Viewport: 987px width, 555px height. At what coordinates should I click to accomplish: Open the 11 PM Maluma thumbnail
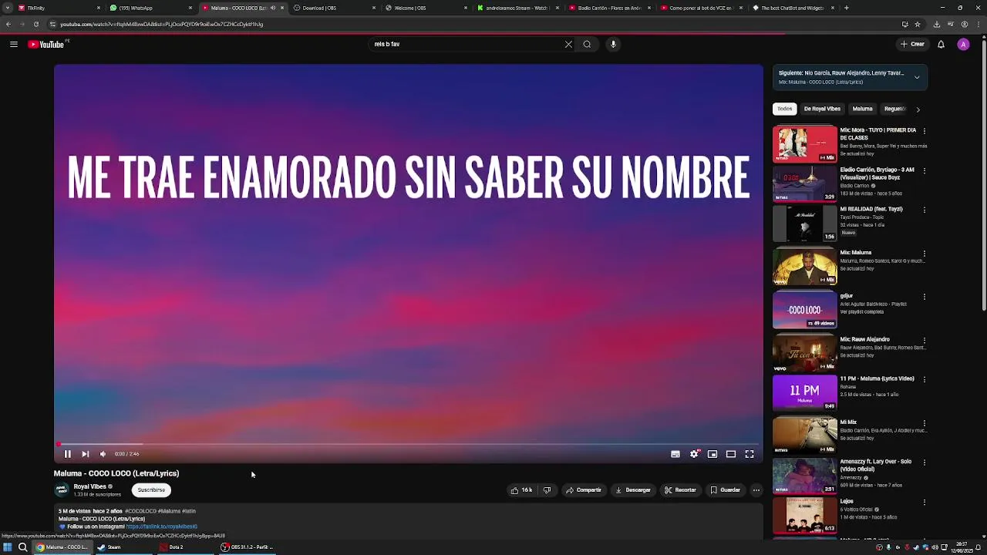click(x=804, y=392)
